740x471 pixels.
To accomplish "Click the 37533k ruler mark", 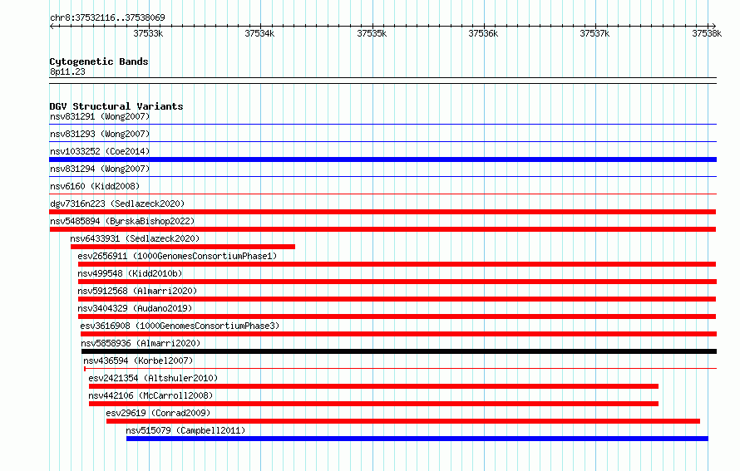I will [148, 33].
